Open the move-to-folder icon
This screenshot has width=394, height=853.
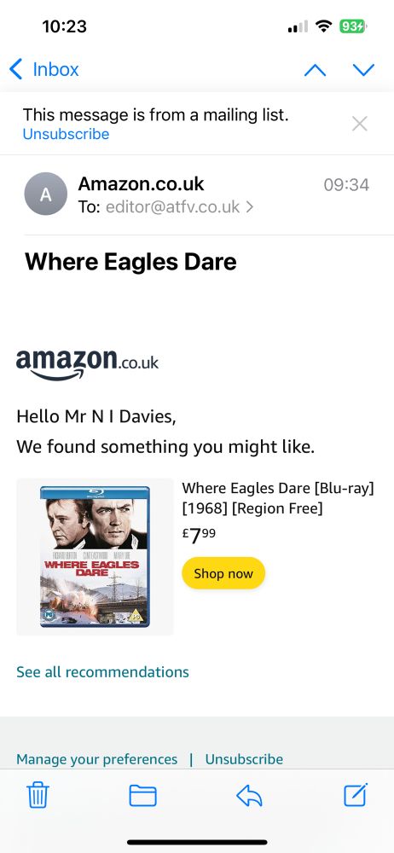pos(142,797)
